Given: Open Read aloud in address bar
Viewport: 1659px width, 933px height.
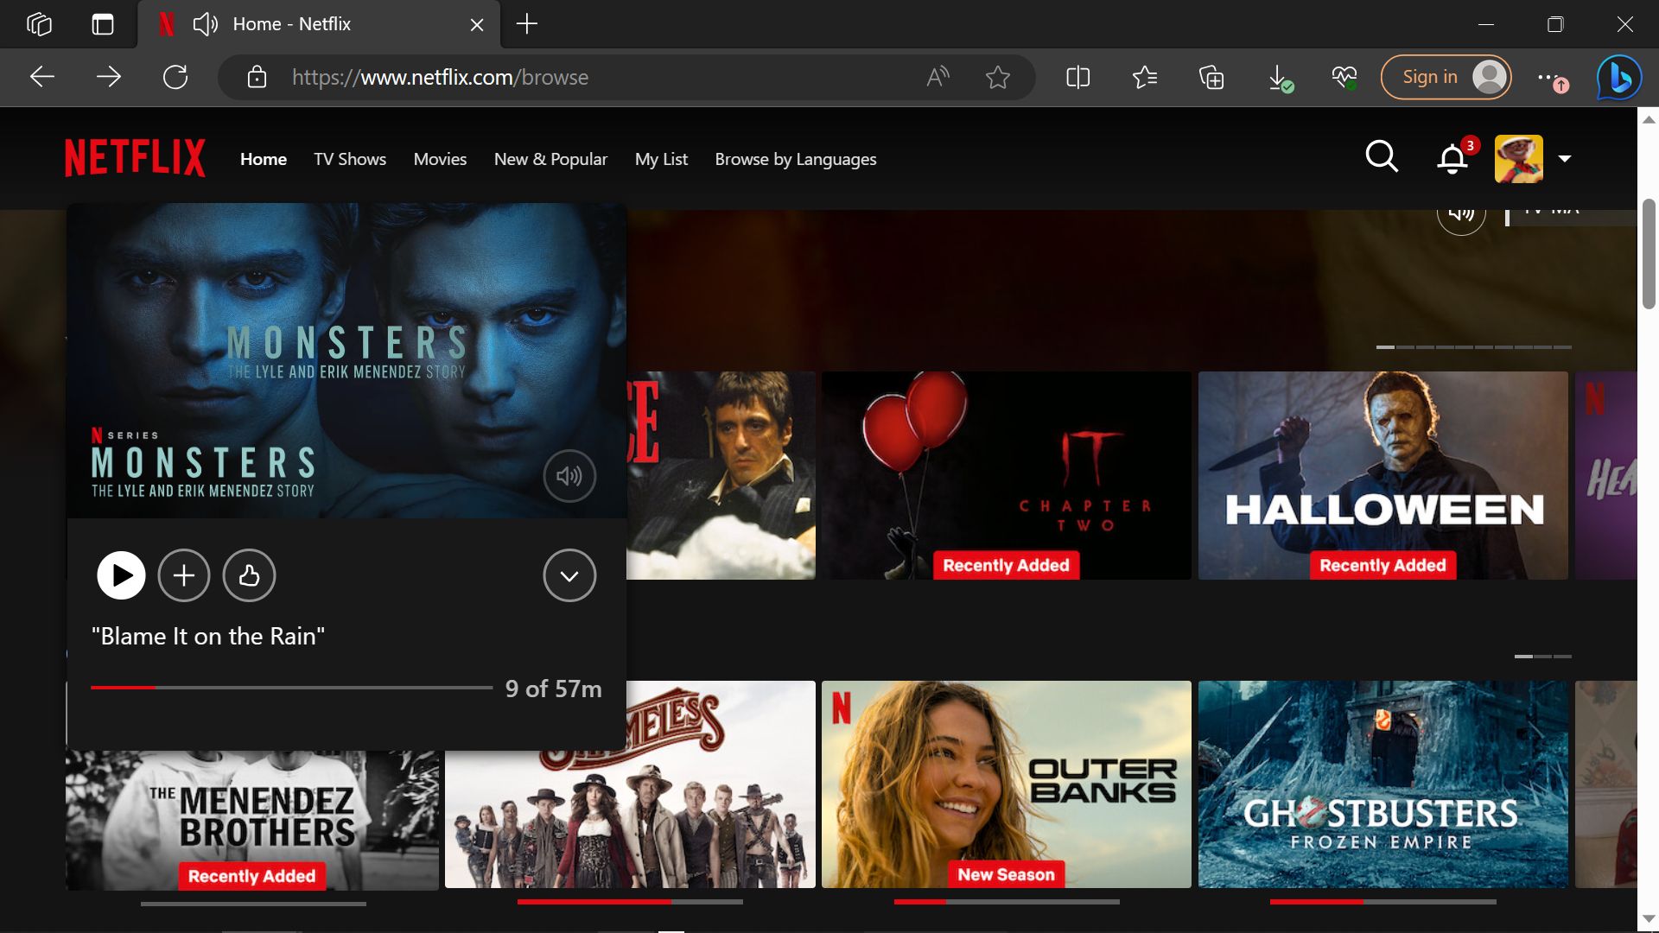Looking at the screenshot, I should (x=938, y=78).
